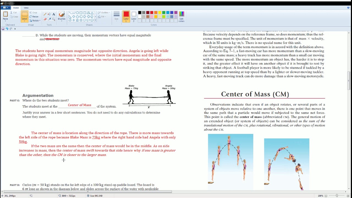Screen dimensions: 352x198
Task: Switch to the Home ribbon tab
Action: [16, 8]
